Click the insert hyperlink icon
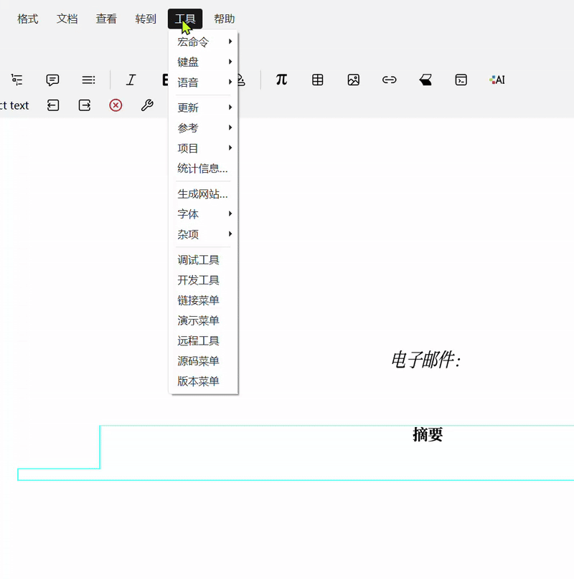 (x=389, y=80)
